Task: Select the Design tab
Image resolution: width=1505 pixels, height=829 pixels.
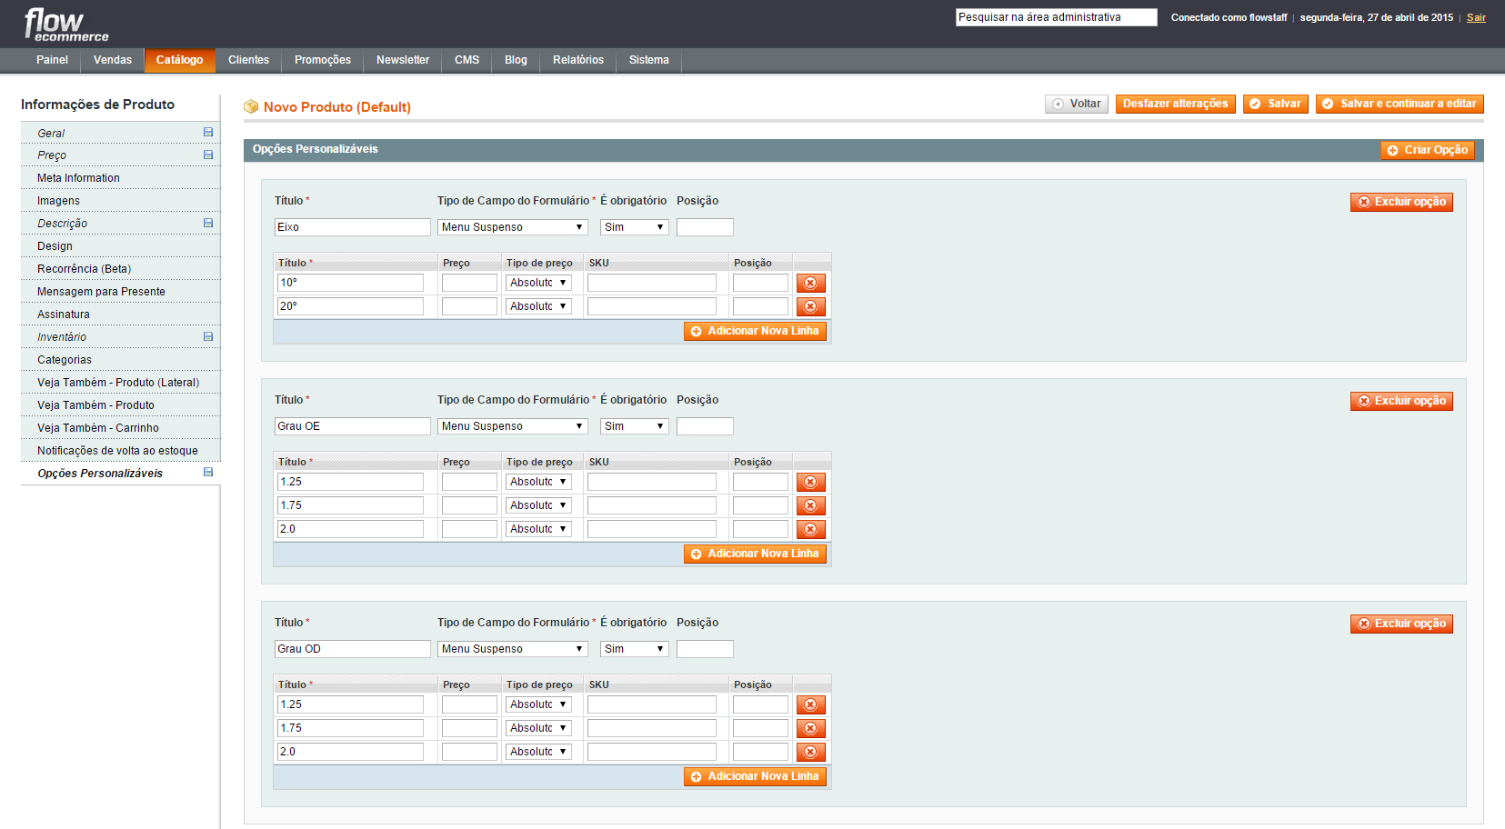Action: click(120, 246)
